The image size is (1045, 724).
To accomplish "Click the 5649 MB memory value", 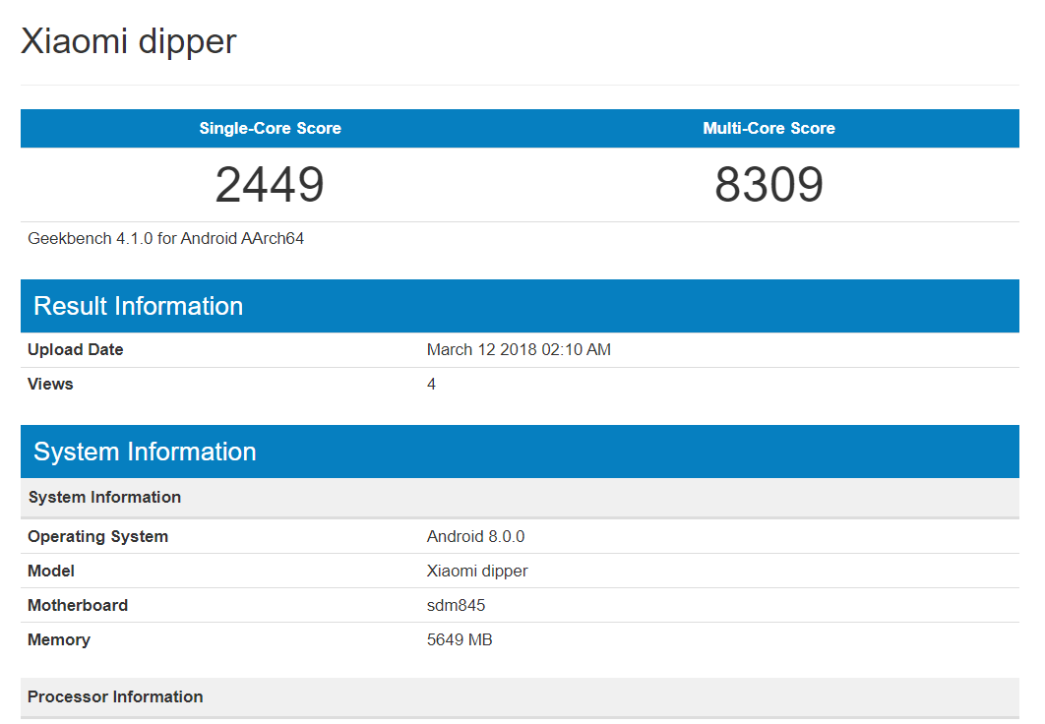I will [x=461, y=639].
